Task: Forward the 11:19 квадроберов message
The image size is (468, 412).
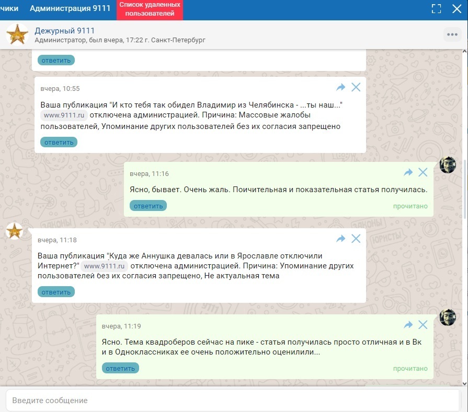Action: 408,325
